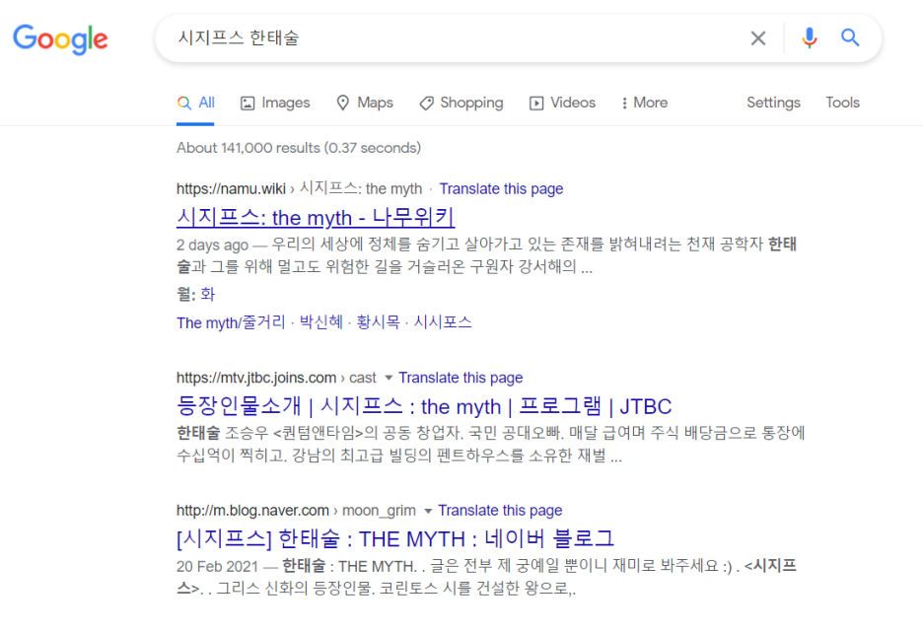923x633 pixels.
Task: Click the Videos play icon
Action: coord(536,104)
